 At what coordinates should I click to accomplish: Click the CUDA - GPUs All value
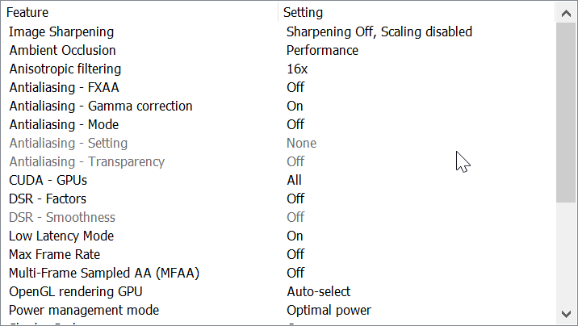click(x=294, y=180)
